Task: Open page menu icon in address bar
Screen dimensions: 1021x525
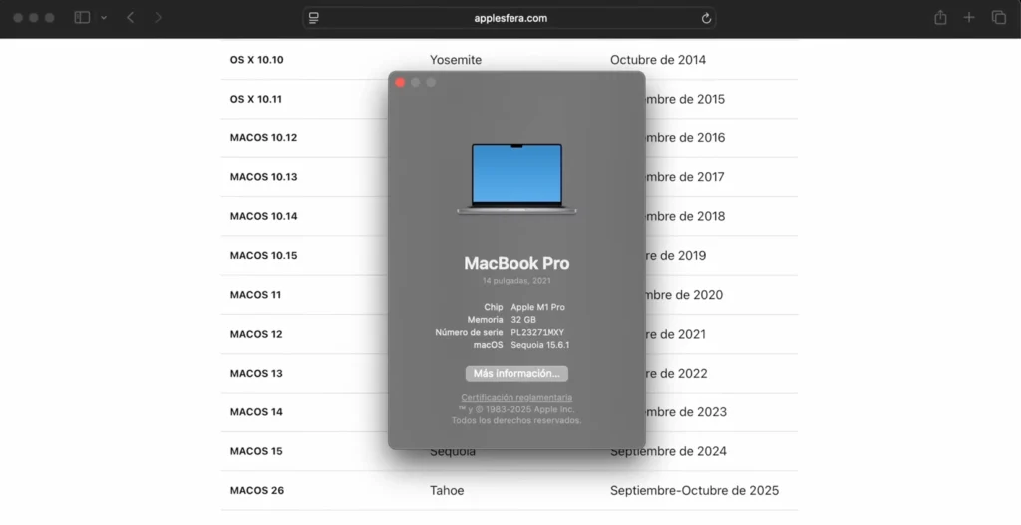Action: [x=314, y=18]
